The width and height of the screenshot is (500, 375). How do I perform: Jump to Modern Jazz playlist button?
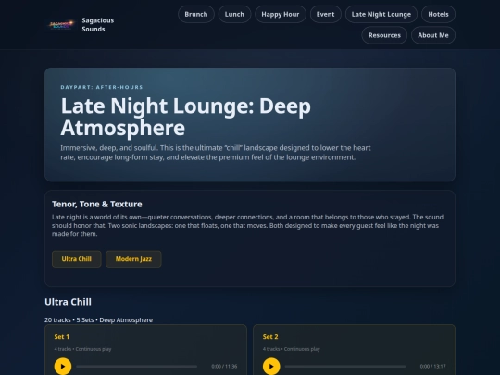(x=133, y=259)
